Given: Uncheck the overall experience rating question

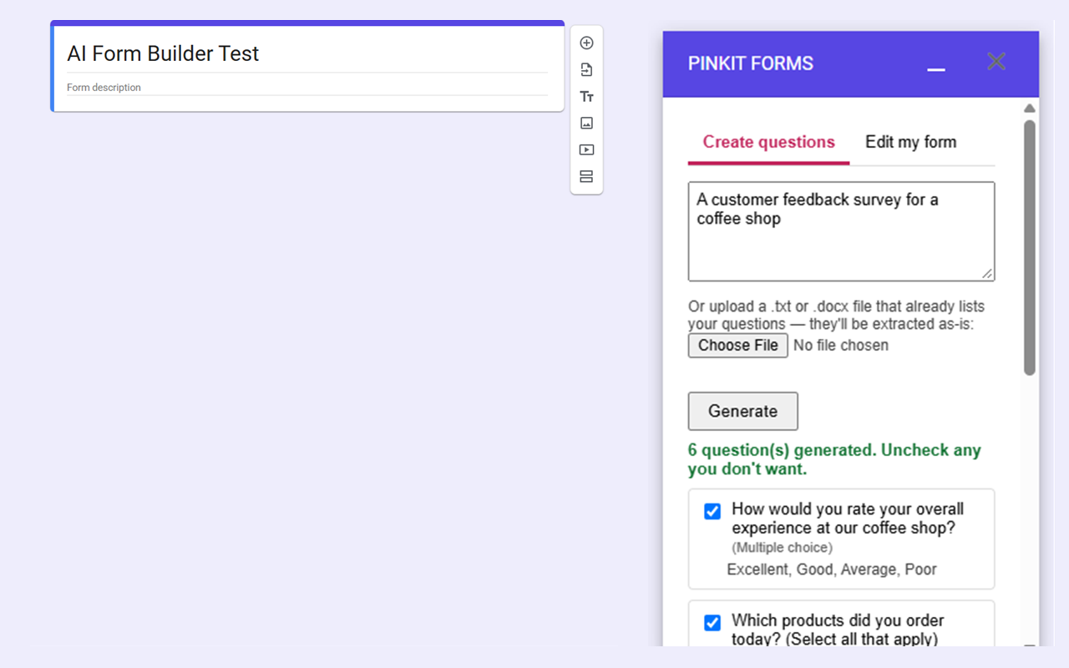Looking at the screenshot, I should point(712,511).
